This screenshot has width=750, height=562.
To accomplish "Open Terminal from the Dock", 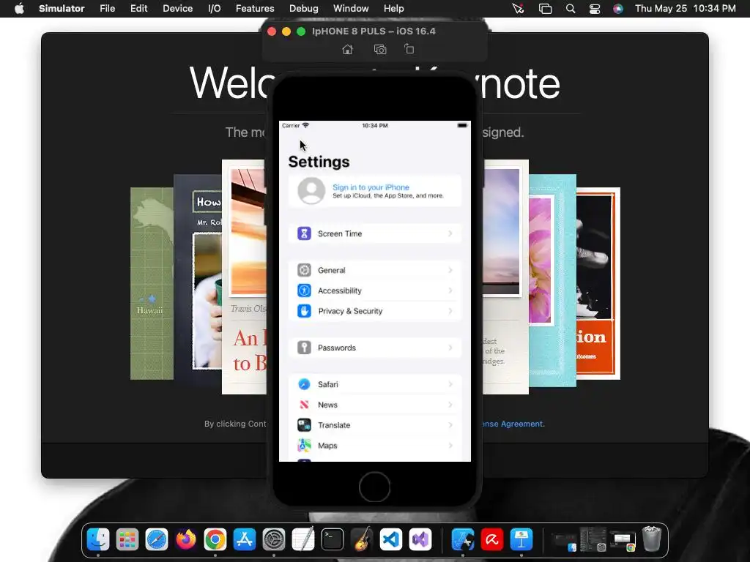I will [x=333, y=539].
